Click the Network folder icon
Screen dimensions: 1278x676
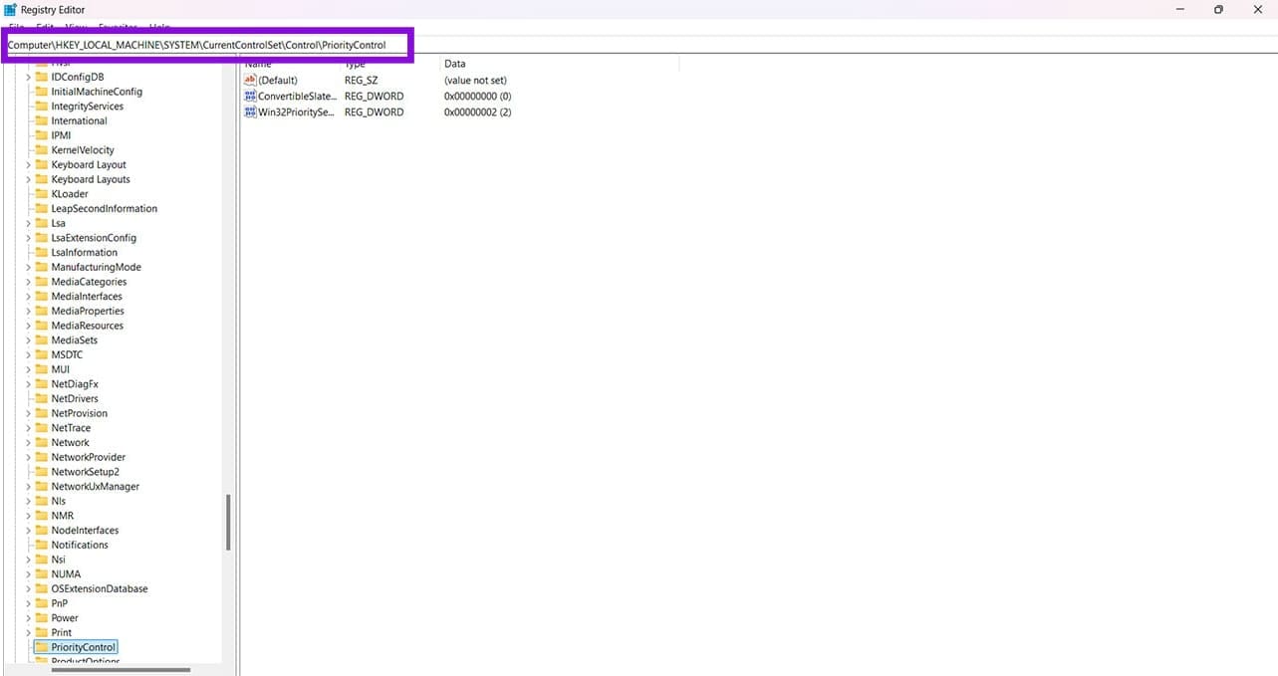pos(42,443)
